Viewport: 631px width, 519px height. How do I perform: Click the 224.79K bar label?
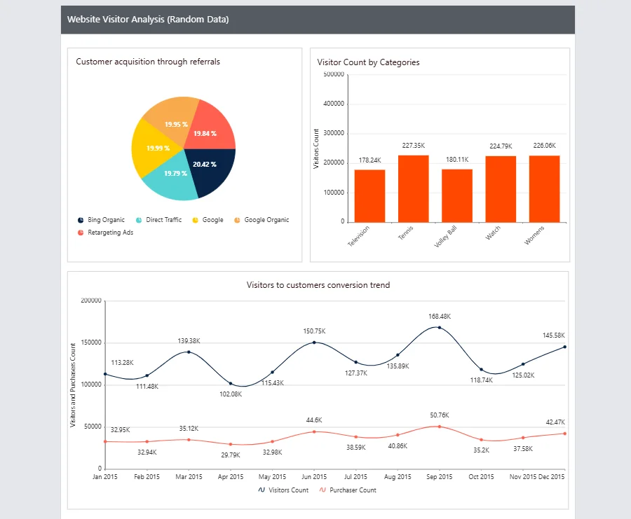(501, 146)
